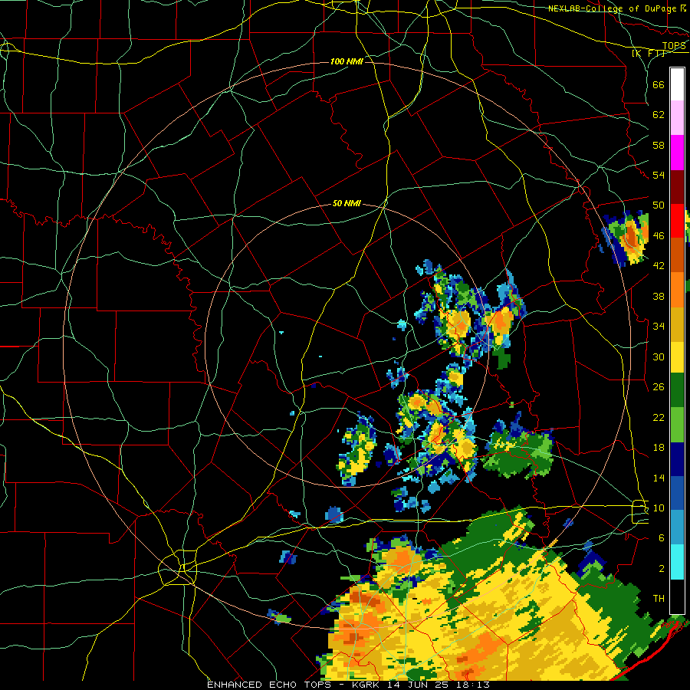690x690 pixels.
Task: Click the "42" legend value
Action: [x=659, y=266]
